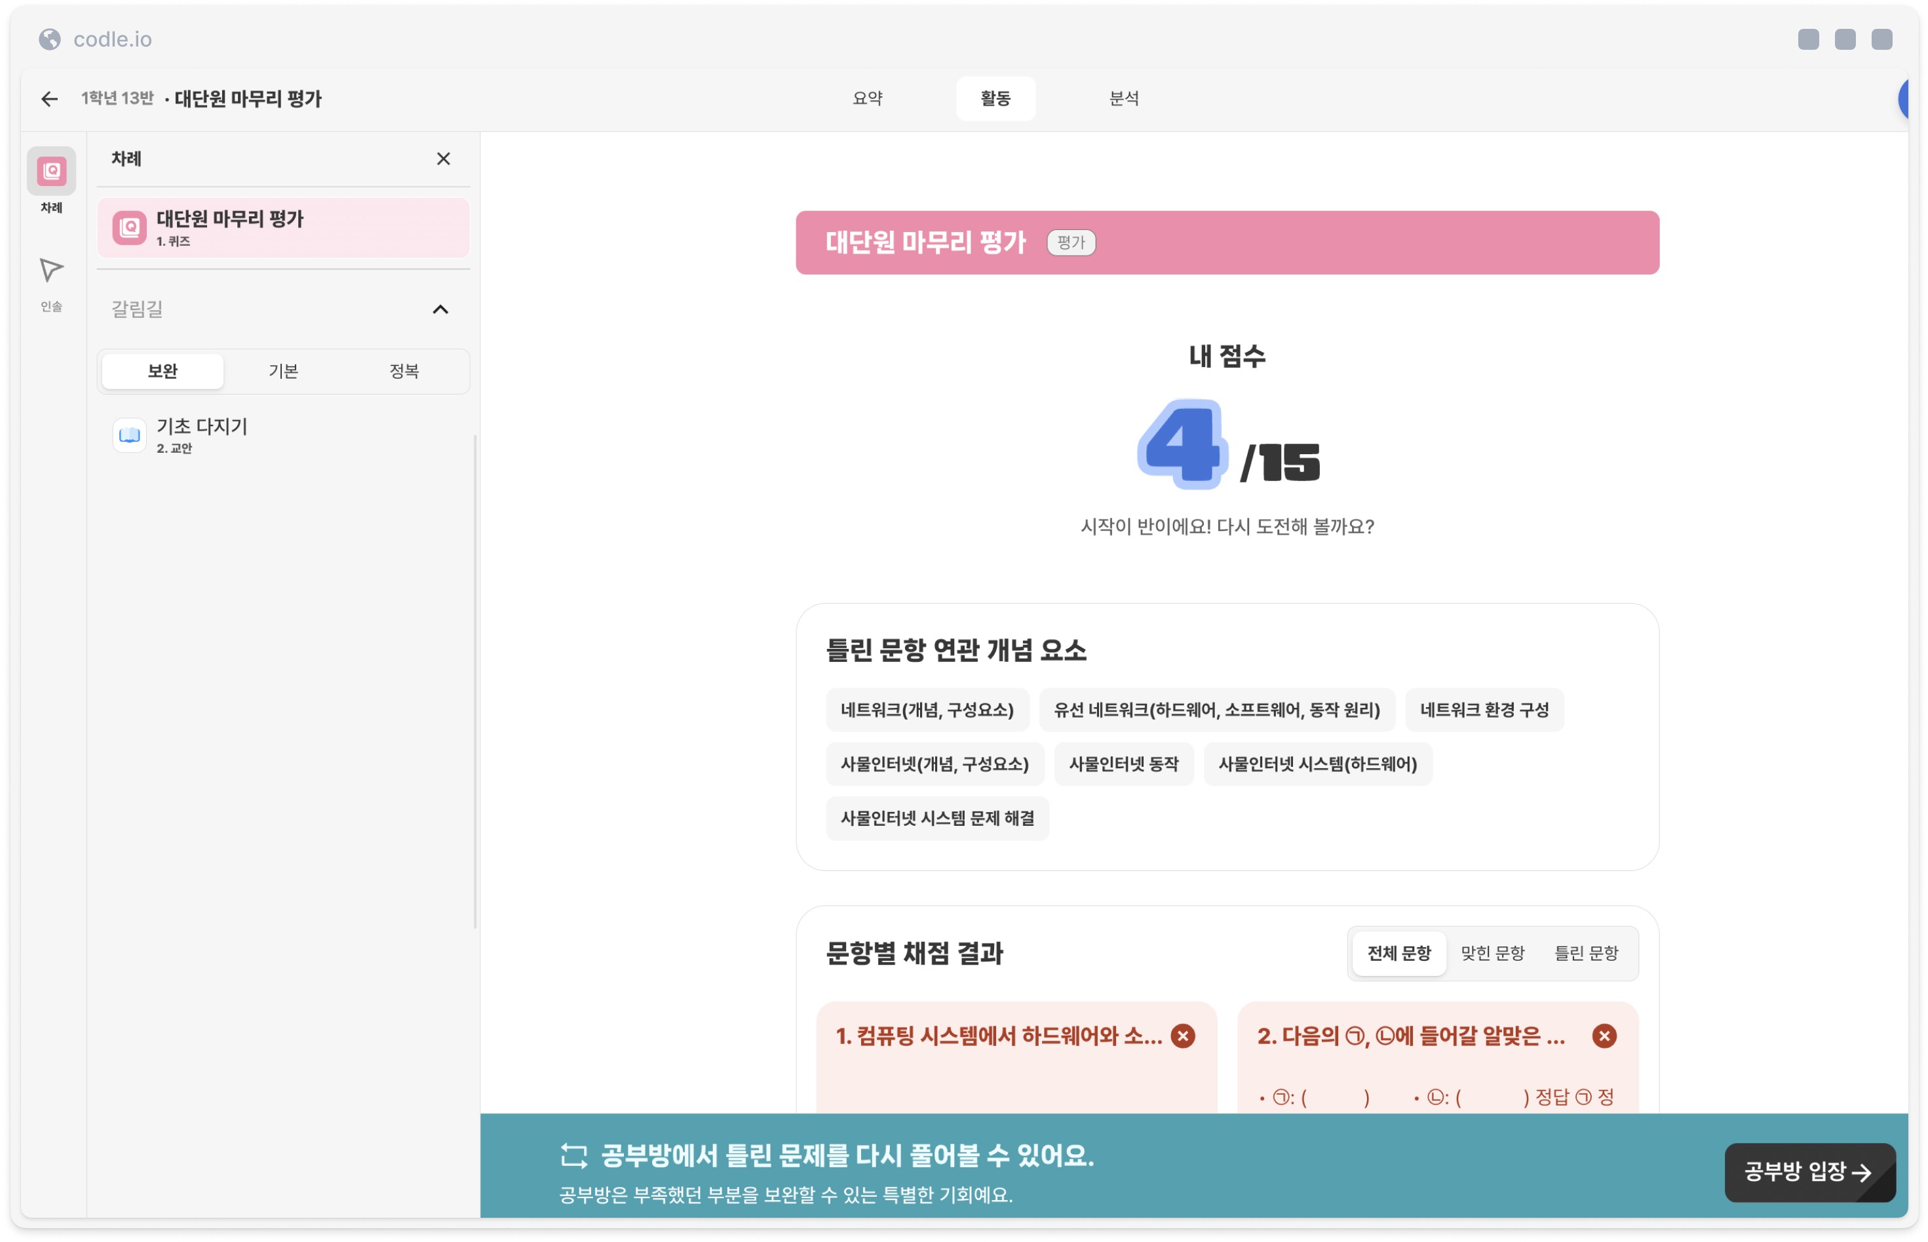Click the quiz icon for 대단원 마무리 평가

[129, 227]
